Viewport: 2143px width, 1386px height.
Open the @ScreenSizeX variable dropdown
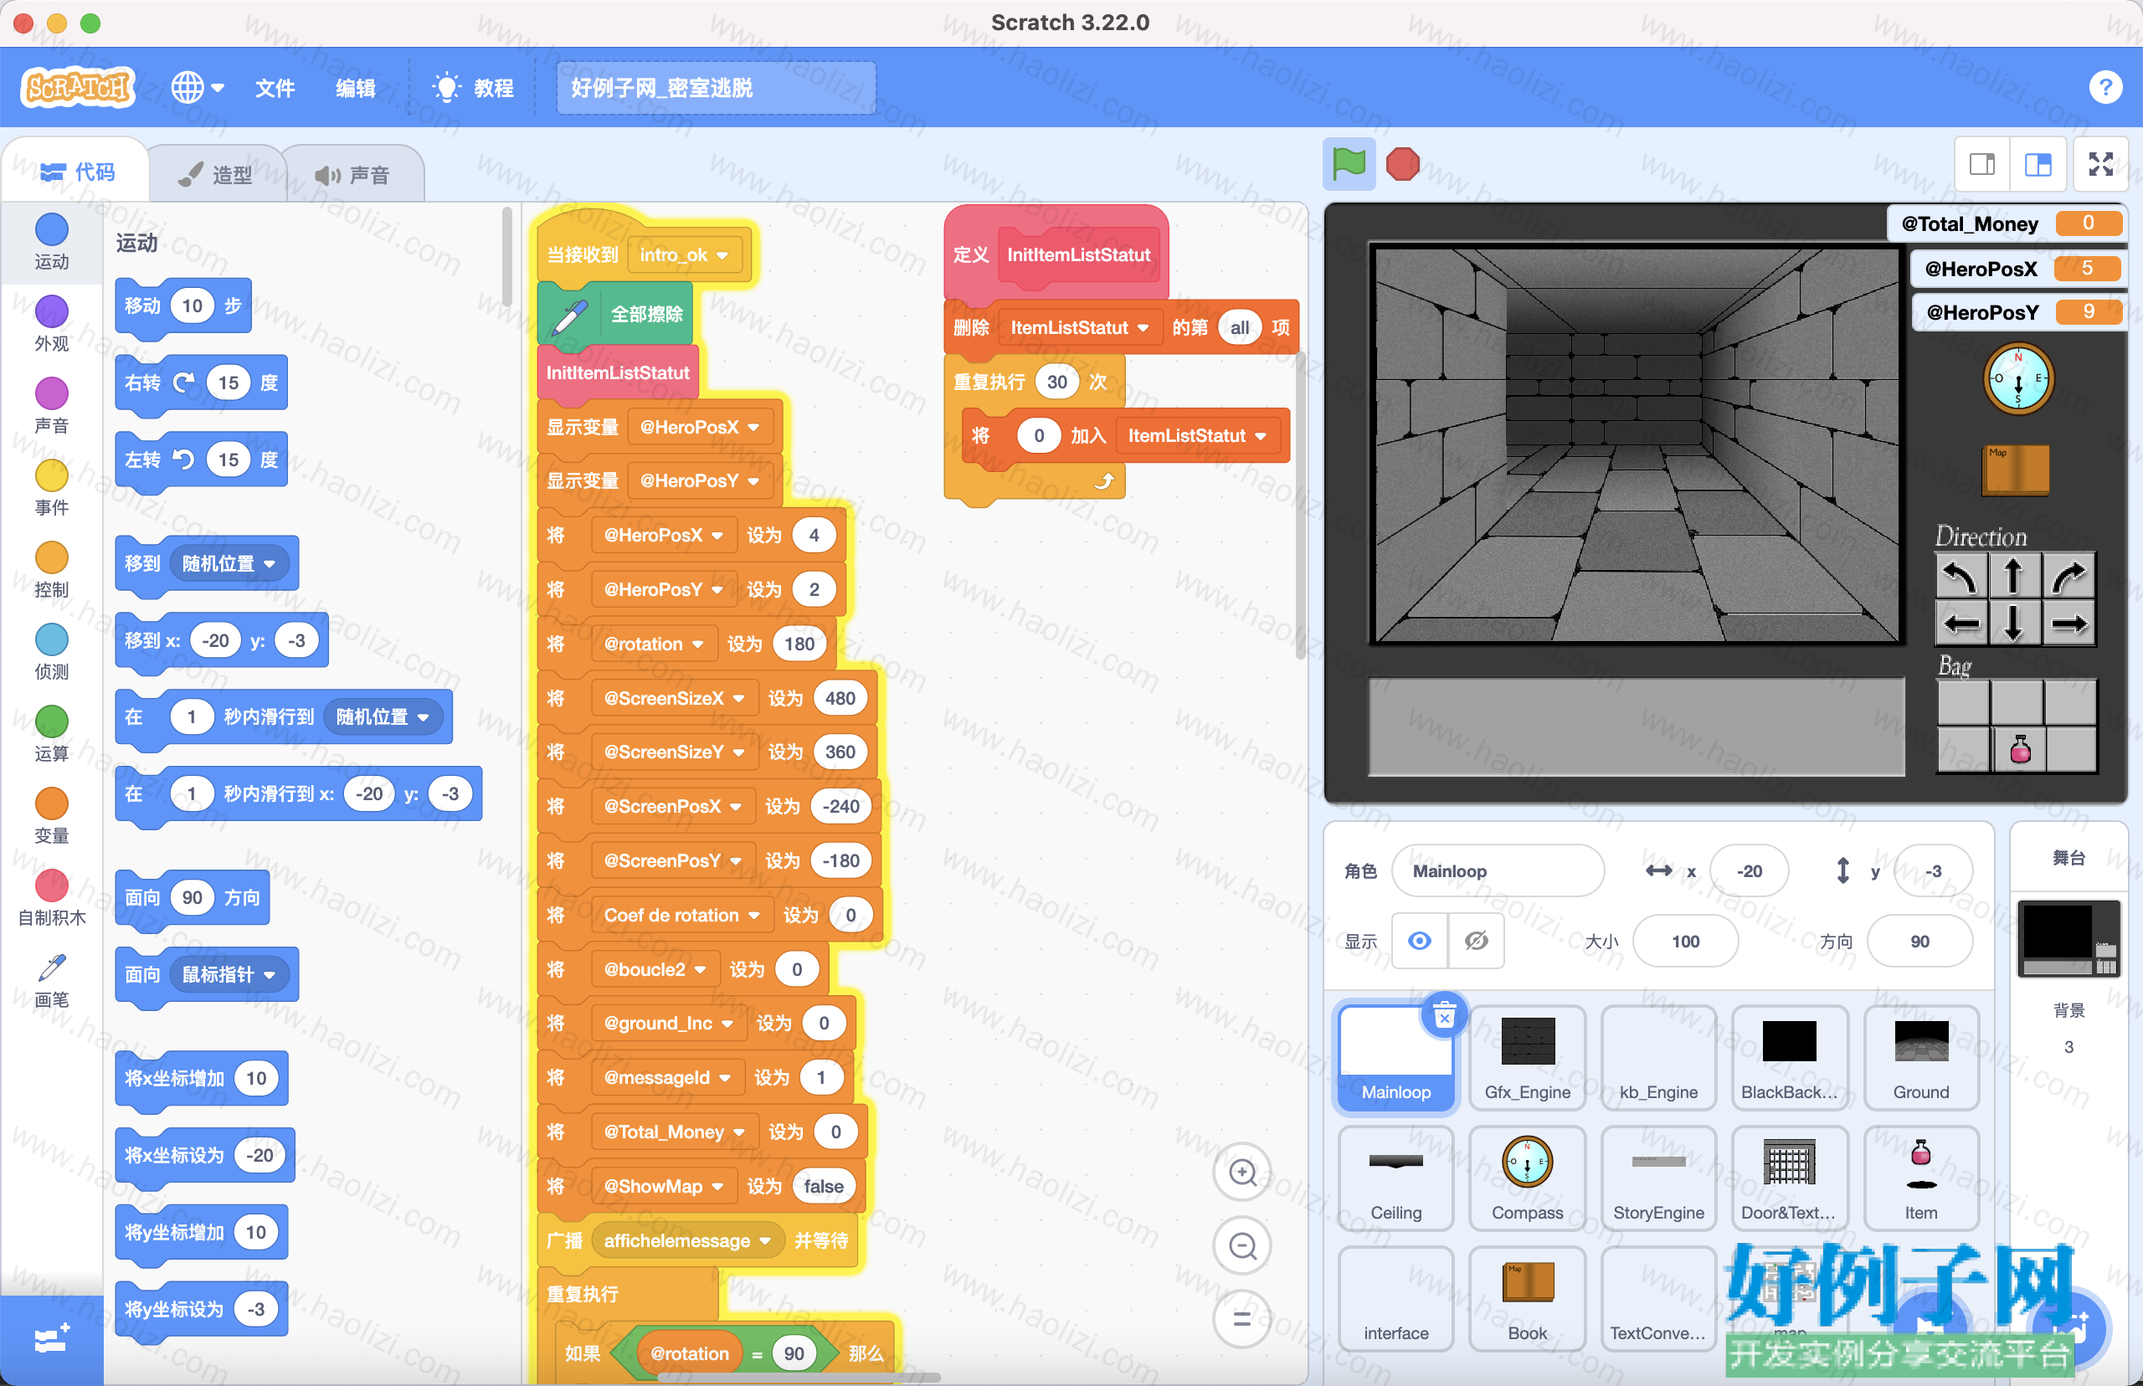click(x=674, y=697)
